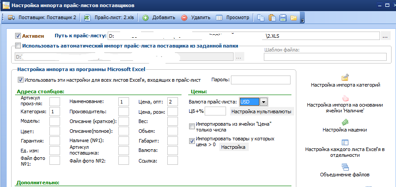The image size is (396, 187).
Task: Click the Файл фото №2 column field
Action: (124, 160)
